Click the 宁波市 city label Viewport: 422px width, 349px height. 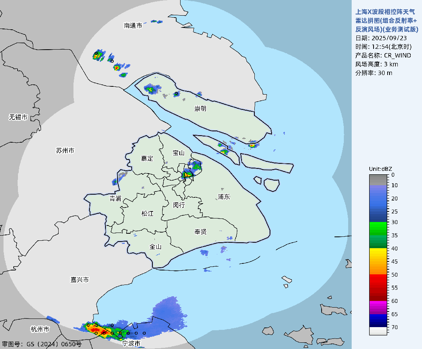click(131, 344)
